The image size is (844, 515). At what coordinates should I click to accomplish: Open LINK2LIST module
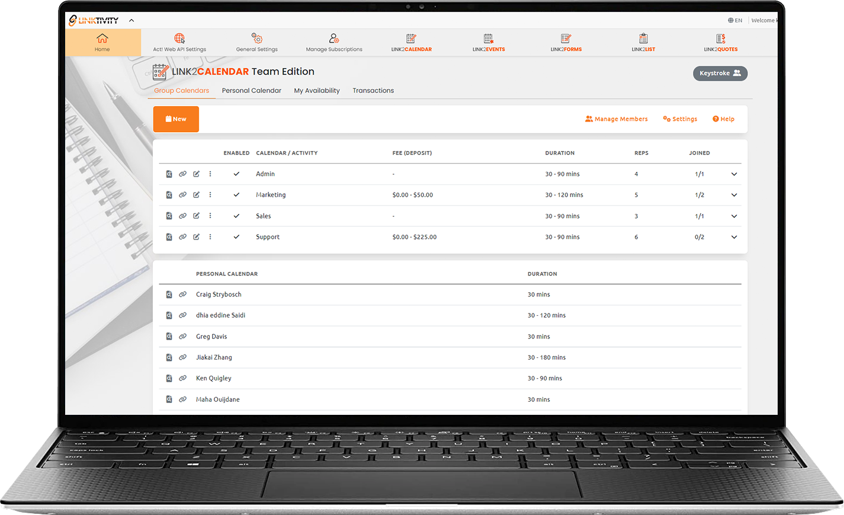coord(643,43)
